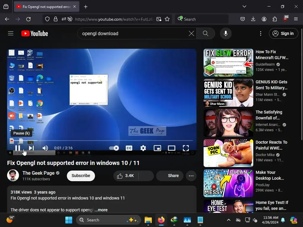Switch to theater mode
This screenshot has width=303, height=227.
(x=171, y=148)
